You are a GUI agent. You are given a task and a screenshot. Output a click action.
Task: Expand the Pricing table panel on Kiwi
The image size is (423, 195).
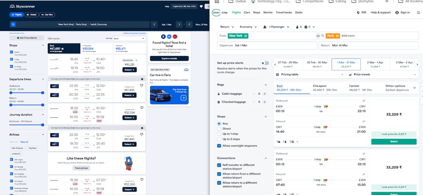click(x=310, y=75)
